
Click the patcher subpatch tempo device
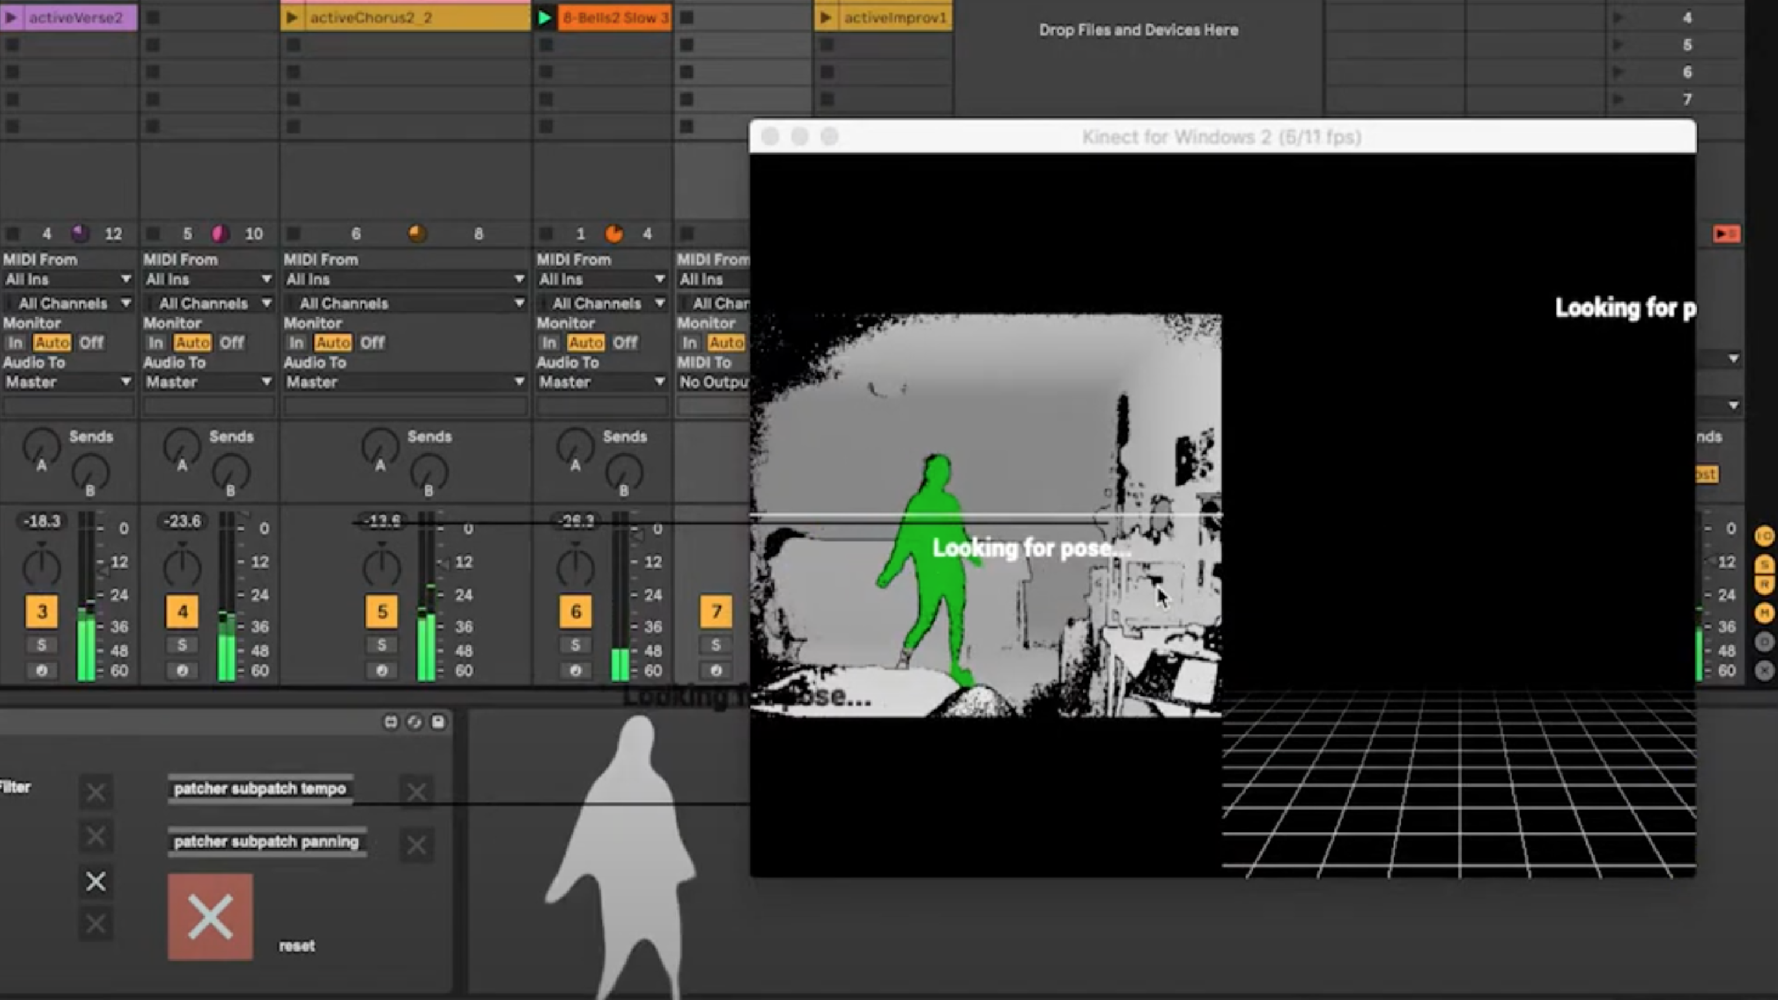pyautogui.click(x=260, y=787)
